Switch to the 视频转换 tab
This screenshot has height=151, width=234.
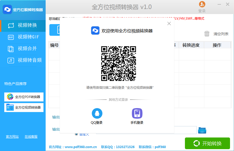[23, 25]
